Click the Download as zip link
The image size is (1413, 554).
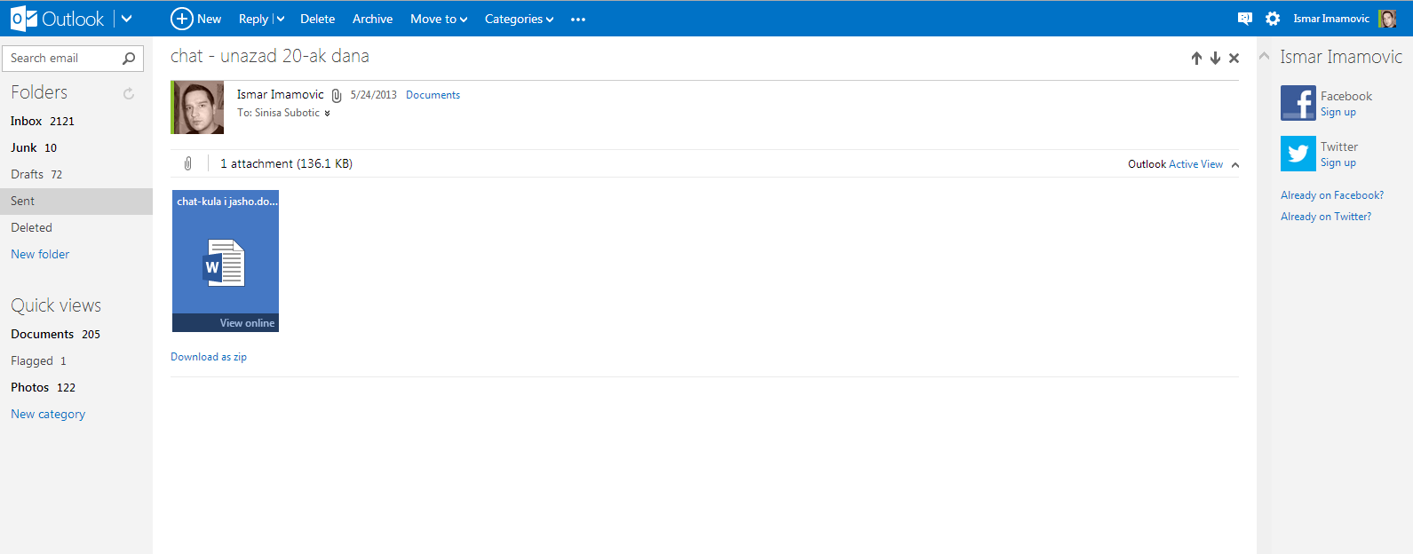pyautogui.click(x=209, y=357)
